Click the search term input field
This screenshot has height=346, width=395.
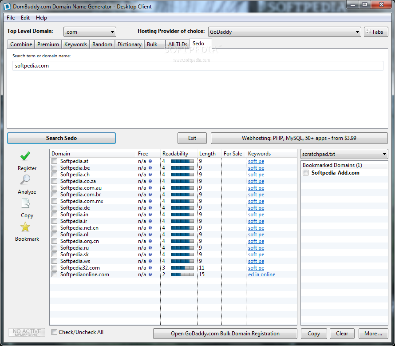198,66
